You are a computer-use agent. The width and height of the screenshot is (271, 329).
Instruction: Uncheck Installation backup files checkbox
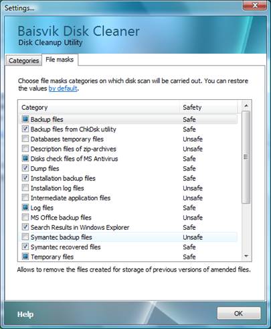25,178
